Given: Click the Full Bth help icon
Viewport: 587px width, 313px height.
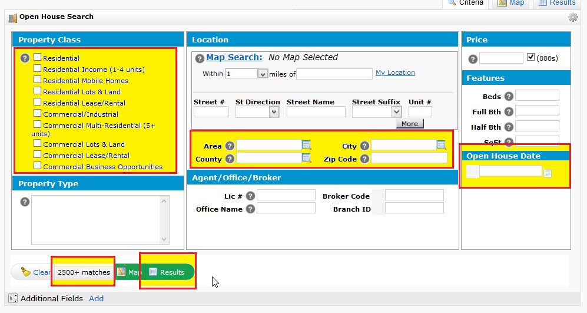Looking at the screenshot, I should click(x=508, y=111).
